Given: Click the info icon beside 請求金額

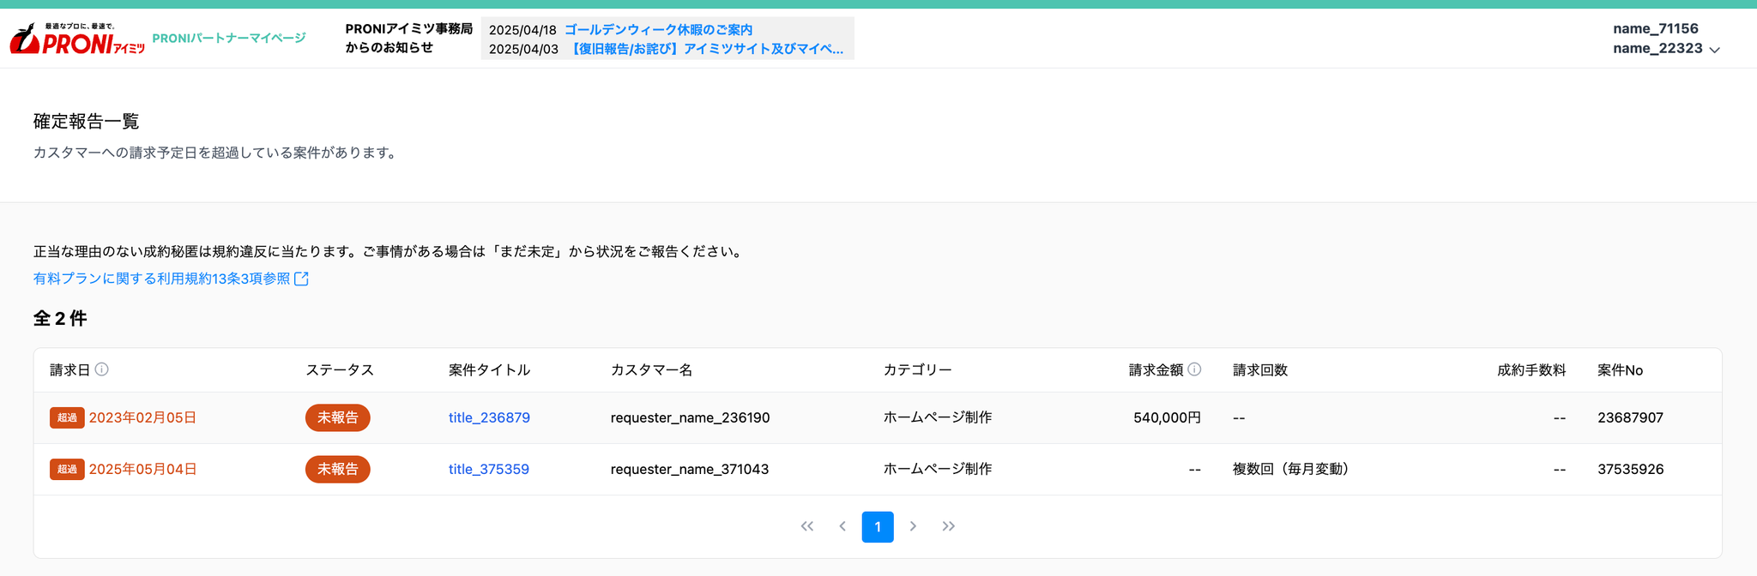Looking at the screenshot, I should (1194, 369).
